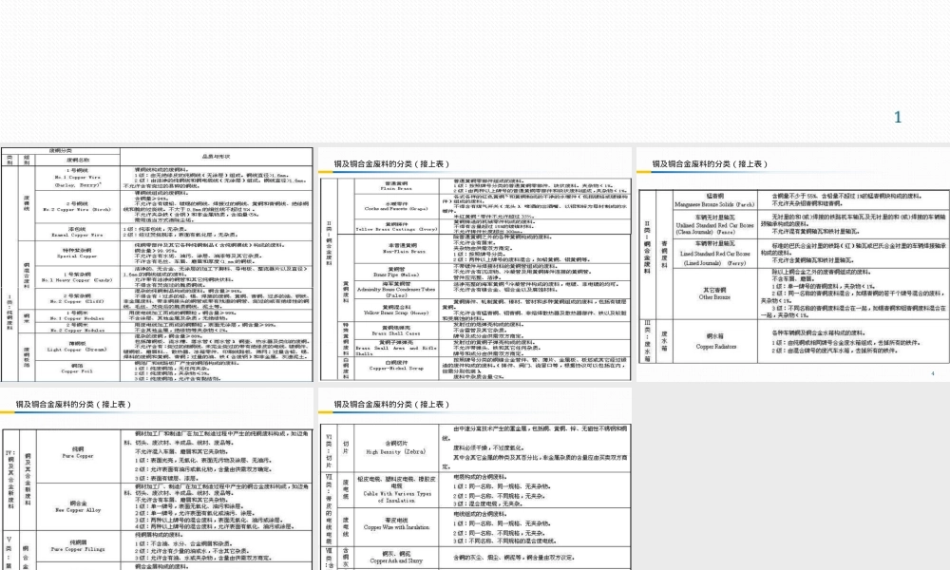
Task: Click the "Yellow Brass Scrap (Honey)" cell
Action: point(396,310)
